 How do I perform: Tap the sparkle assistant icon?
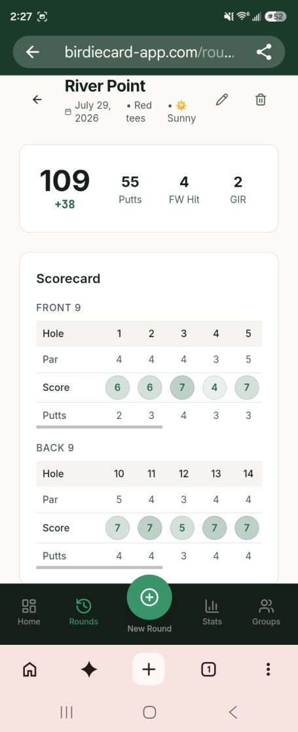click(89, 669)
